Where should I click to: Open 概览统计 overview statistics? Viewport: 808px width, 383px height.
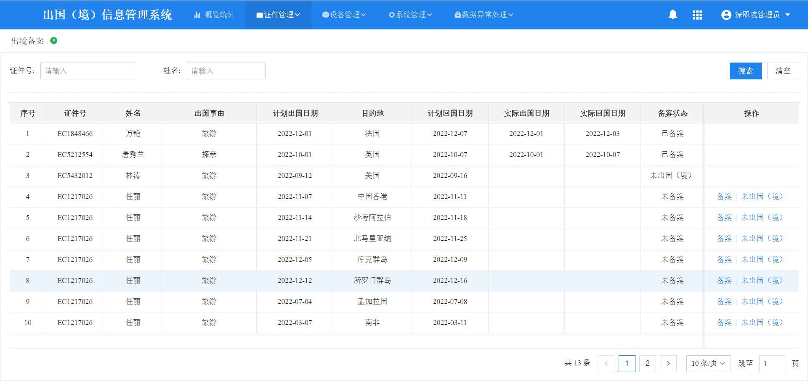[214, 15]
